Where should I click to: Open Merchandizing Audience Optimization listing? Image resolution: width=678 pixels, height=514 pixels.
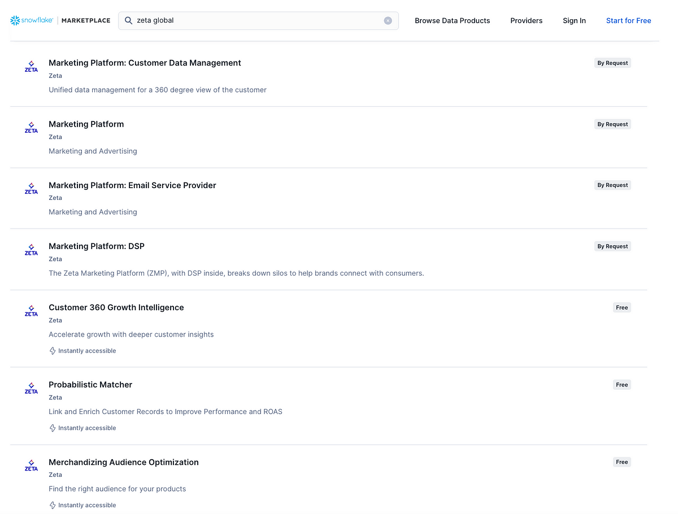pyautogui.click(x=124, y=462)
